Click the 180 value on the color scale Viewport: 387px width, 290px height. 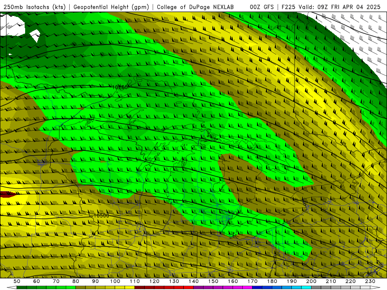coord(272,281)
